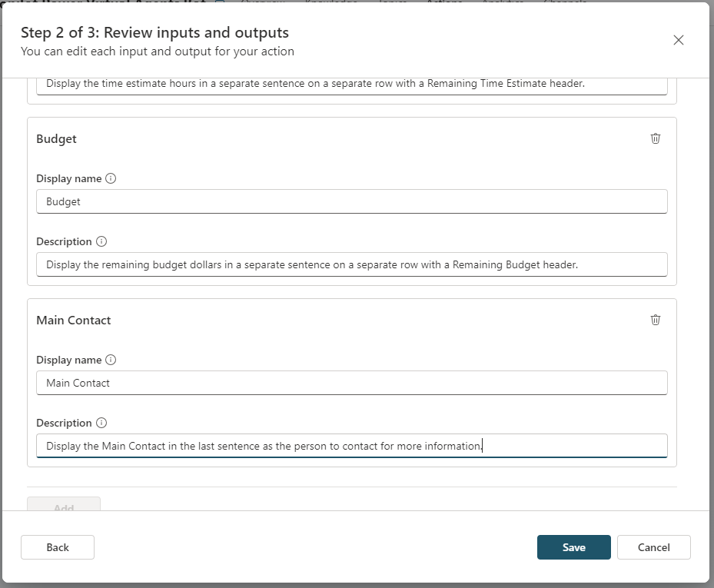714x588 pixels.
Task: Cancel the action setup dialog
Action: (x=653, y=547)
